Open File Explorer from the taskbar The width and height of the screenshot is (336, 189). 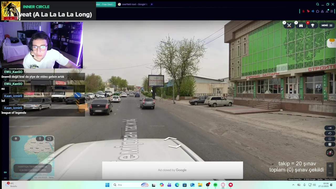[x=200, y=185]
